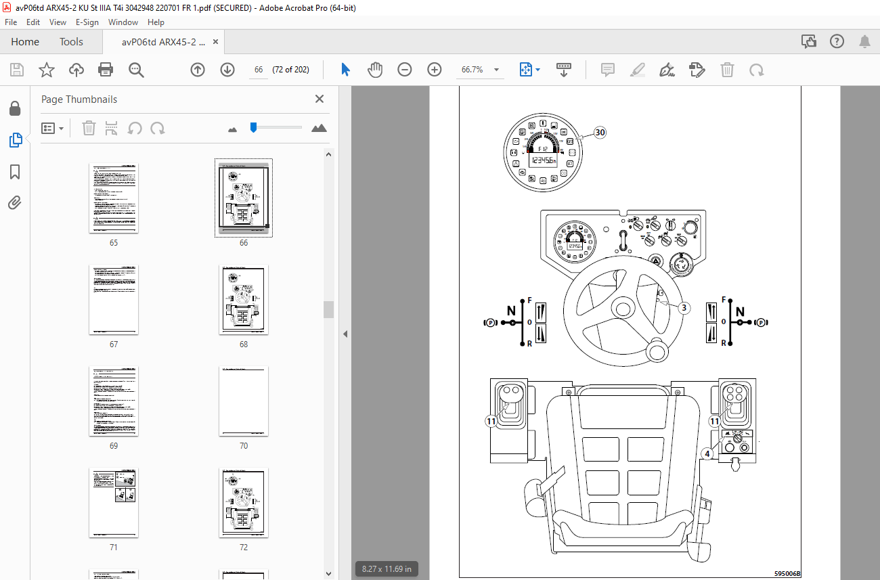Delete thumbnail pages with the panel trash icon

click(89, 128)
